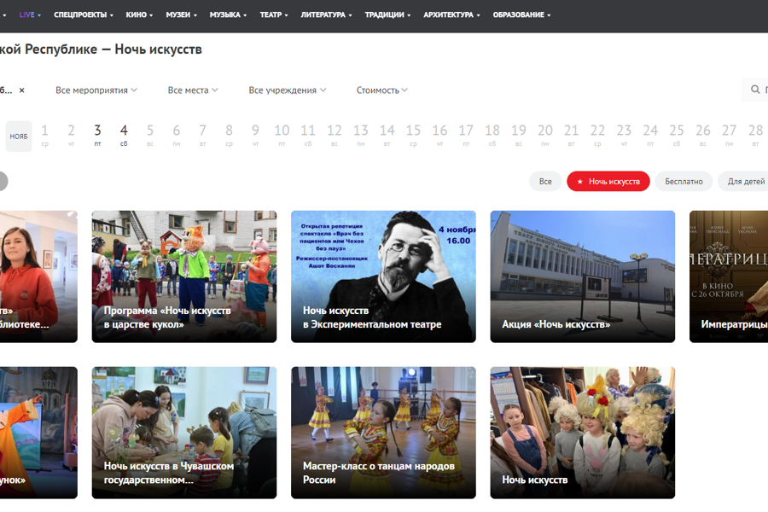Select date 7 вт in calendar
This screenshot has height=512, width=768.
tap(203, 135)
